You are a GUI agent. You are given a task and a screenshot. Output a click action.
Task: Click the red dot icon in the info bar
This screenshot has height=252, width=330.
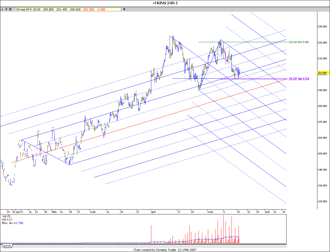pos(2,9)
